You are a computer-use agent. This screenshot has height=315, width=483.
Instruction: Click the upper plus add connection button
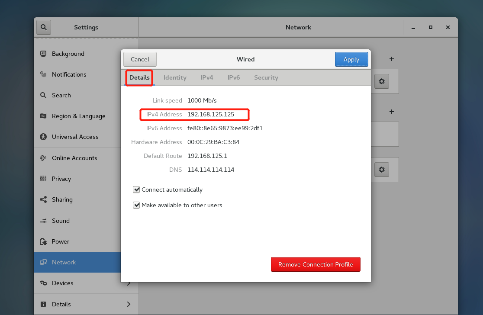coord(392,59)
